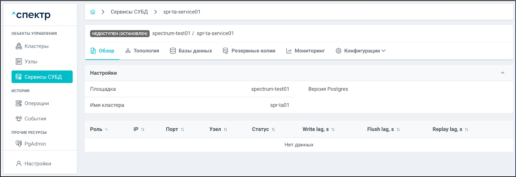
Task: Open the Мониторинг tab
Action: 306,51
